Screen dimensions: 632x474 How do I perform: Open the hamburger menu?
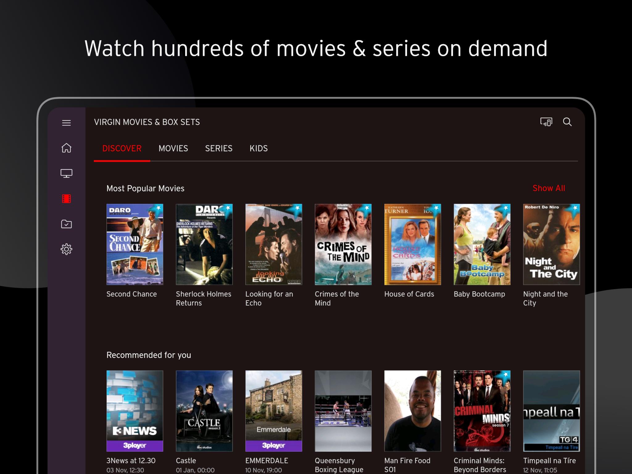tap(66, 123)
